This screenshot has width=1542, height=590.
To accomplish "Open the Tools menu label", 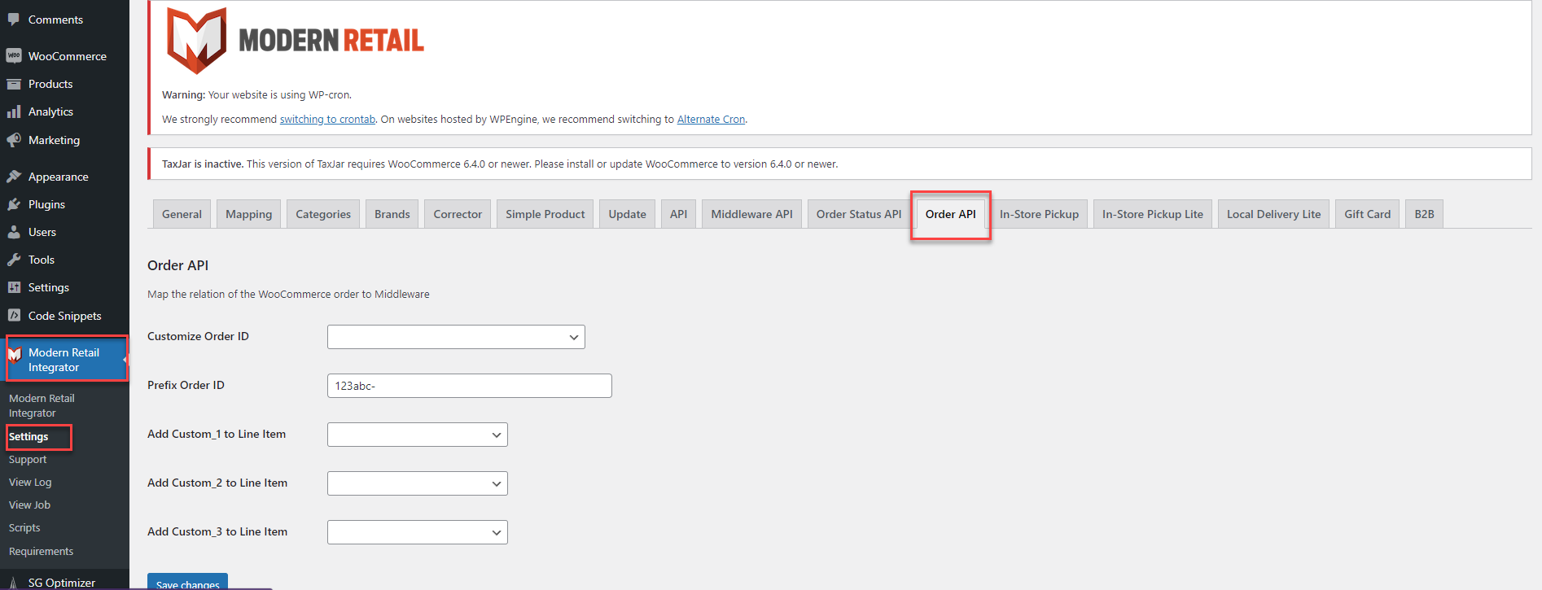I will coord(42,260).
